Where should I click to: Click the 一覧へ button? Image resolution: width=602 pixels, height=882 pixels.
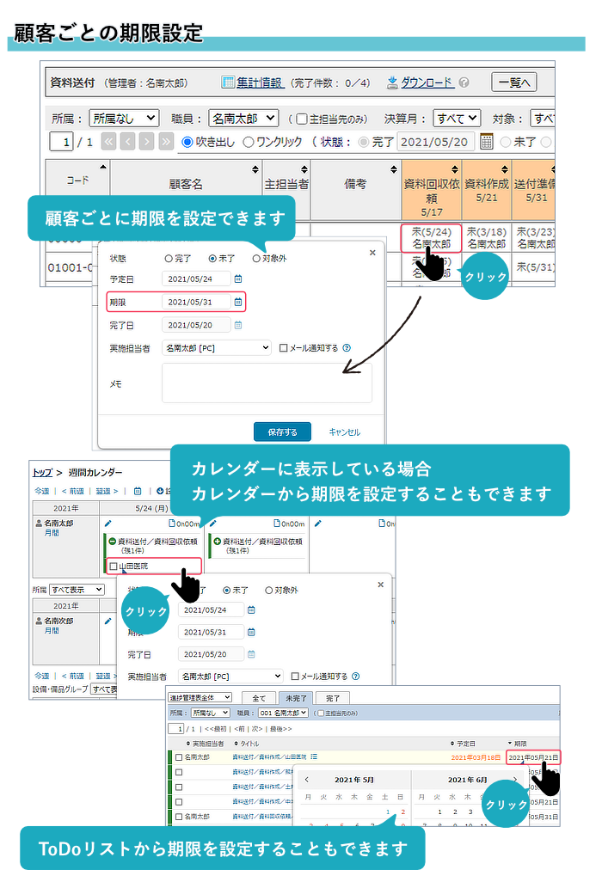pos(514,83)
